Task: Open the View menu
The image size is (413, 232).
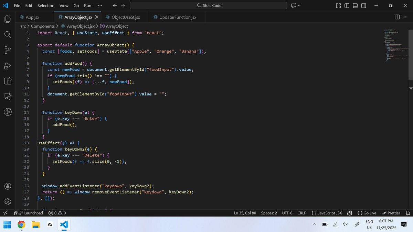Action: click(x=64, y=5)
